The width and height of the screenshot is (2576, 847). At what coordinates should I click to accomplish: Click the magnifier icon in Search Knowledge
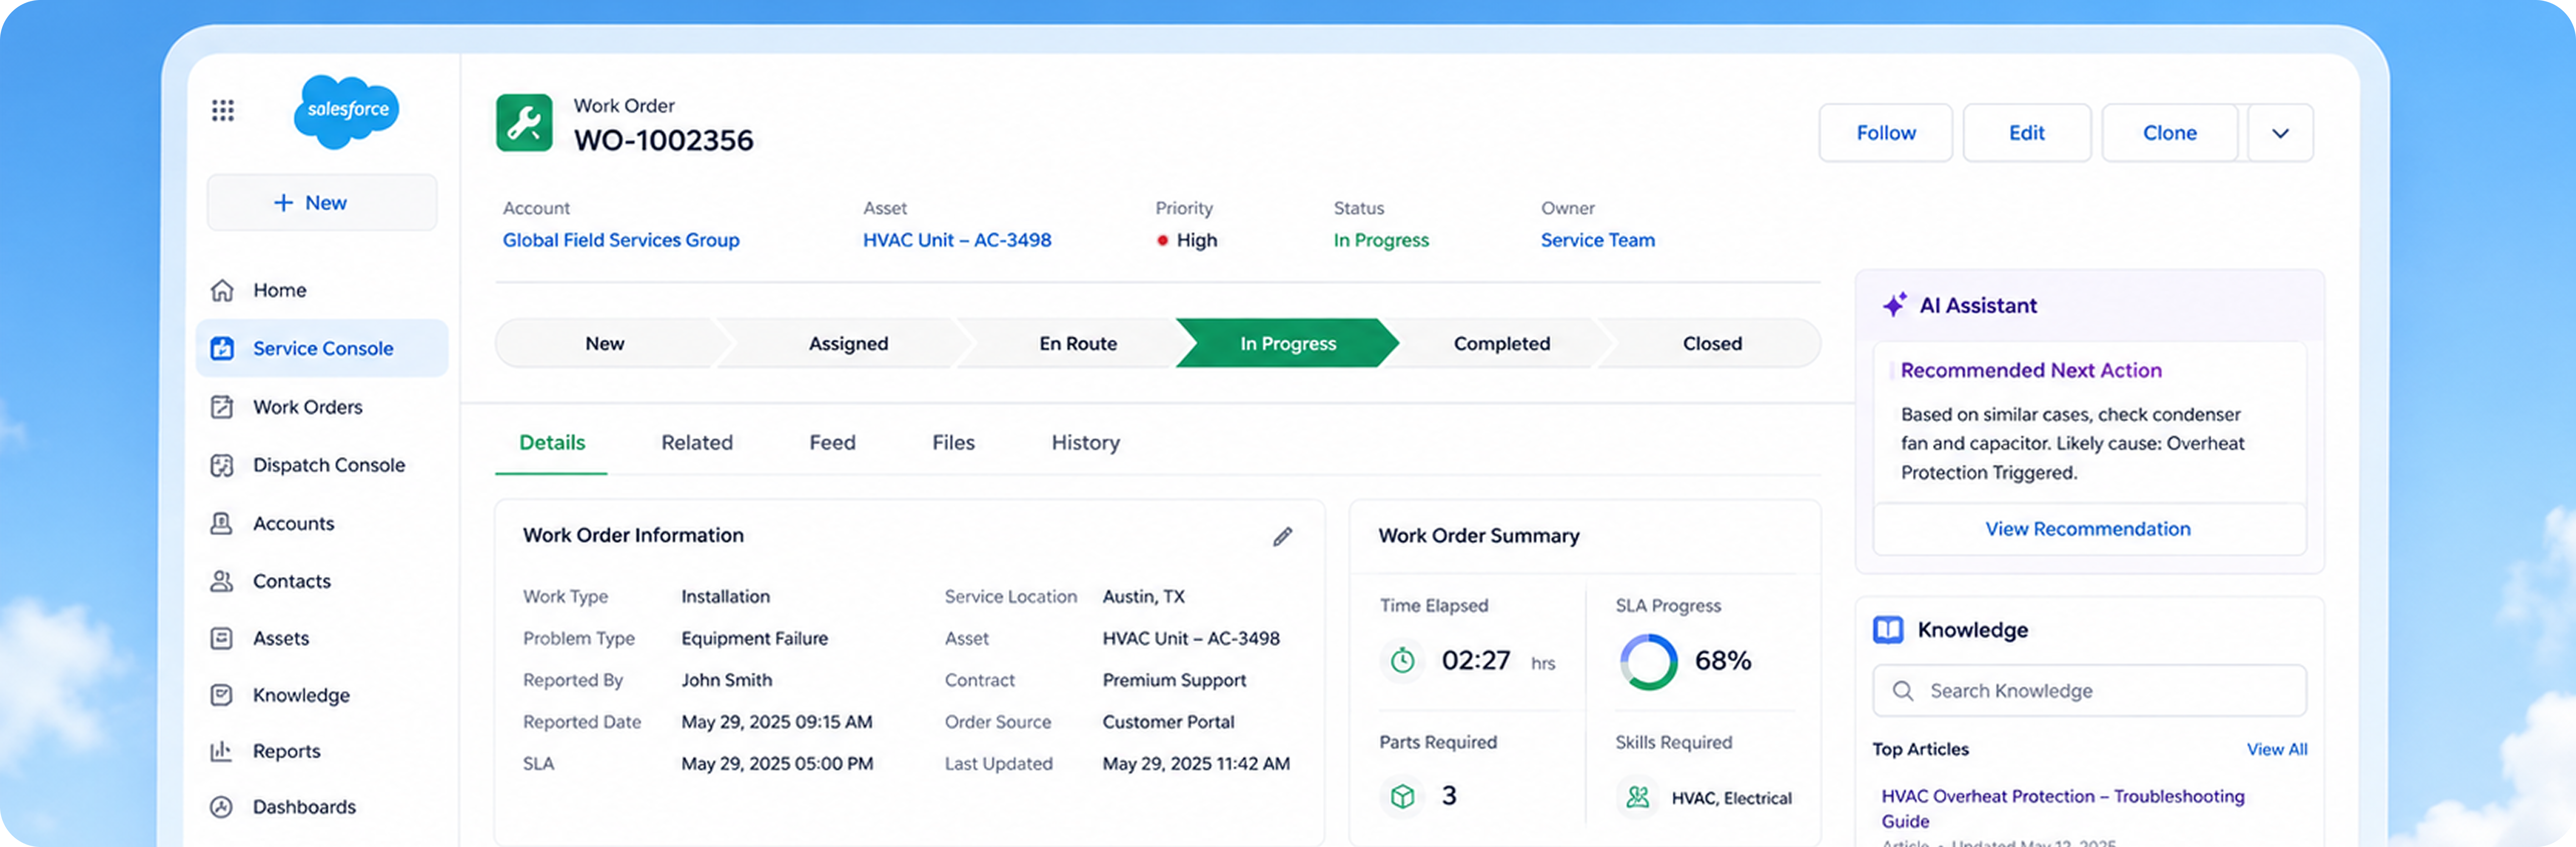(1903, 691)
